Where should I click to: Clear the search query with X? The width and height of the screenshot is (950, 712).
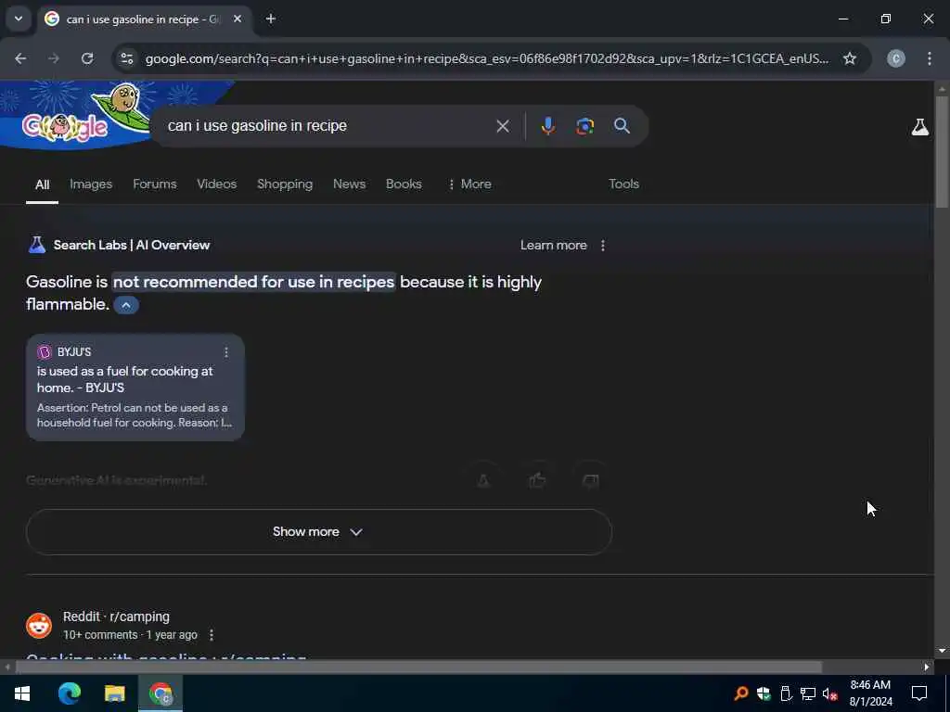click(x=502, y=126)
